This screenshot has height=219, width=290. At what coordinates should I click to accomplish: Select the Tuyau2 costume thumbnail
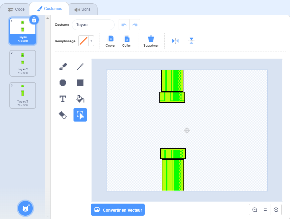point(23,63)
